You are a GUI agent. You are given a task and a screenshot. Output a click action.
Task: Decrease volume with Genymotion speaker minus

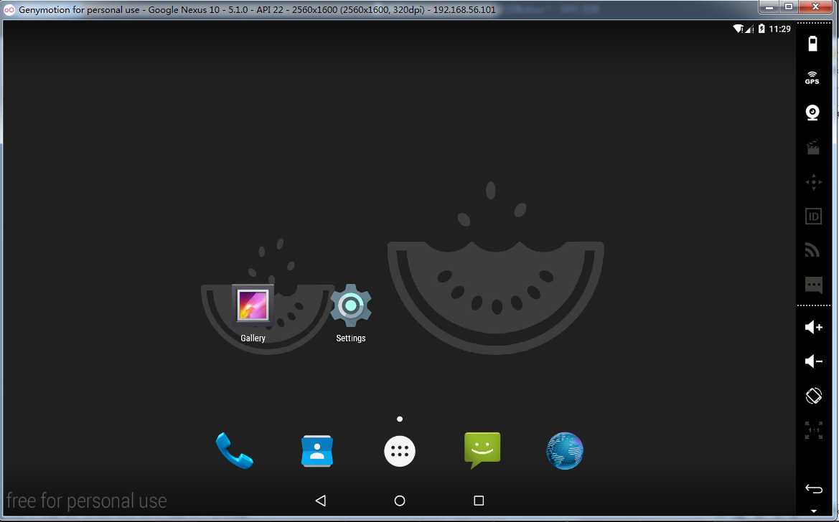(x=813, y=361)
